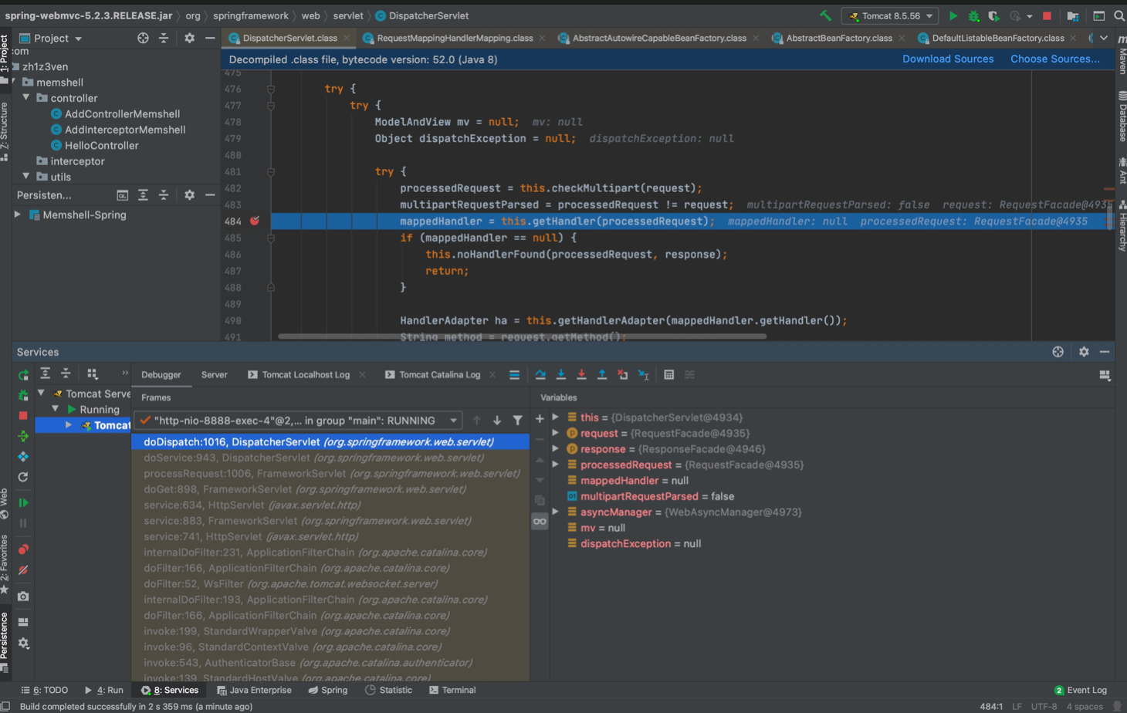
Task: Start debugging with the bug icon
Action: pos(973,15)
